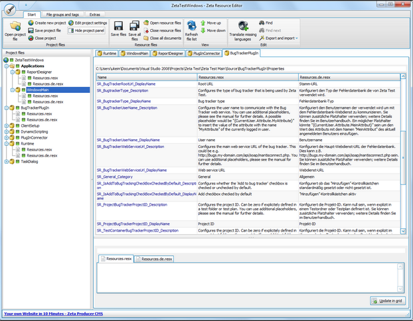Switch to Runtime document tab

pos(107,54)
